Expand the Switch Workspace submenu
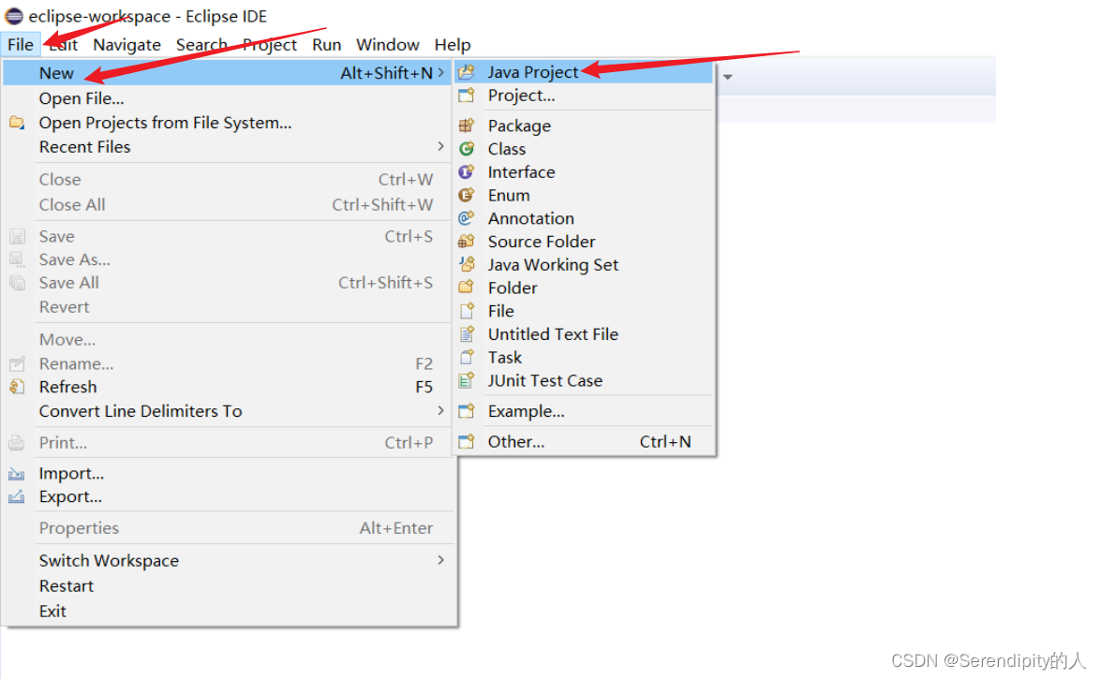 pyautogui.click(x=440, y=560)
